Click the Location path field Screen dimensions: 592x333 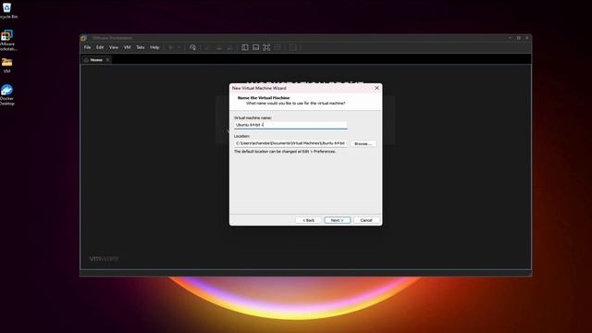tap(290, 143)
